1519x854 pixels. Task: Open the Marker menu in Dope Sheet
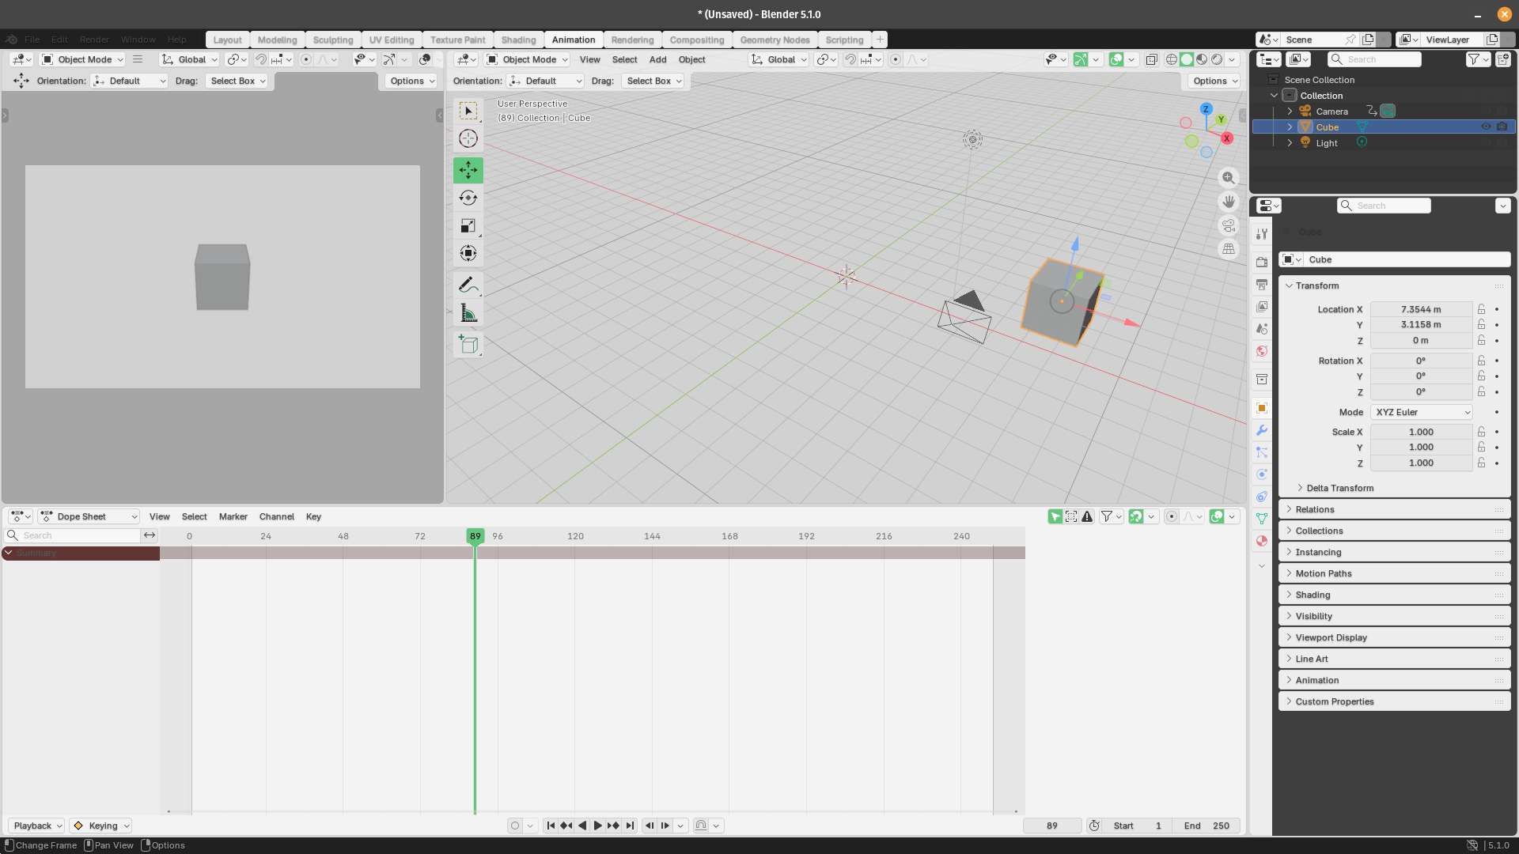click(233, 516)
